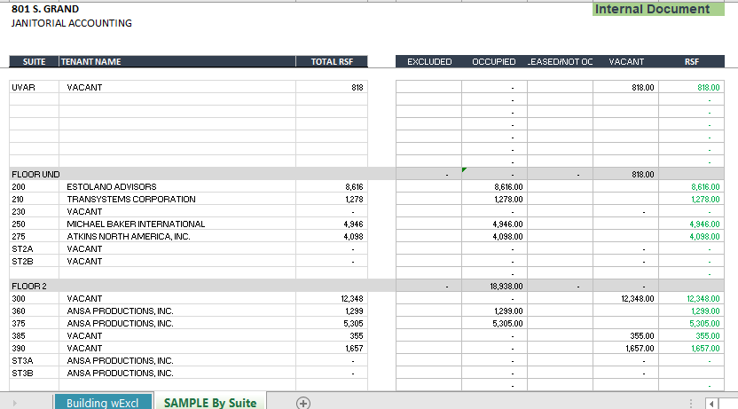Select the TOTAL RSF column header
The height and width of the screenshot is (409, 738).
pyautogui.click(x=332, y=61)
